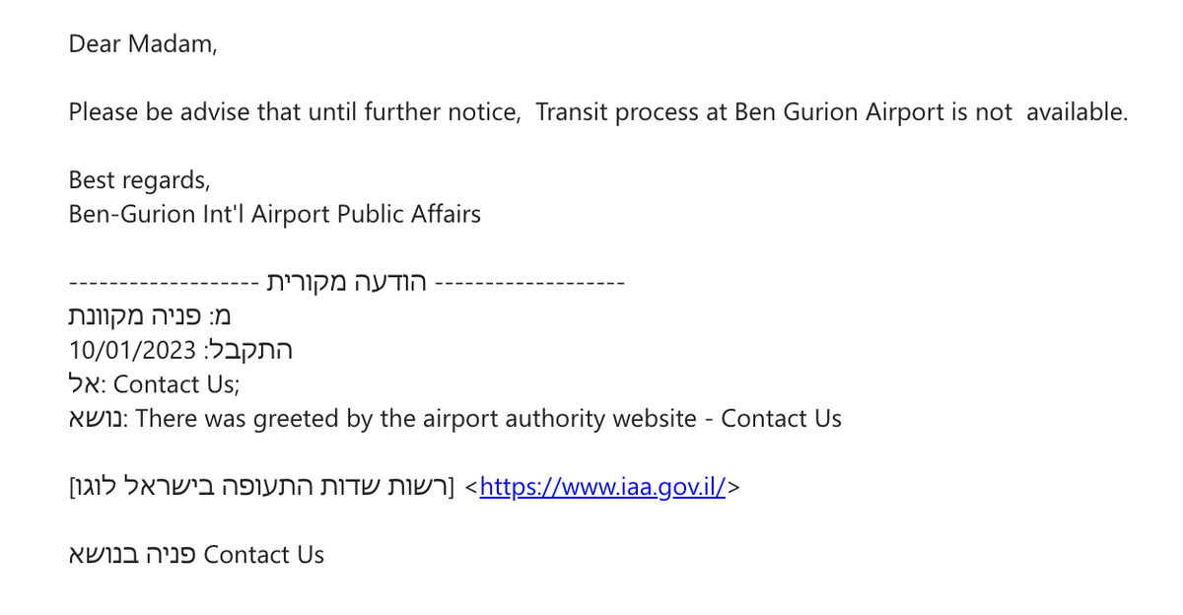Image resolution: width=1183 pixels, height=615 pixels.
Task: Click the "Ben-Gurion Int'l Airport Public Affairs" signature
Action: [275, 214]
